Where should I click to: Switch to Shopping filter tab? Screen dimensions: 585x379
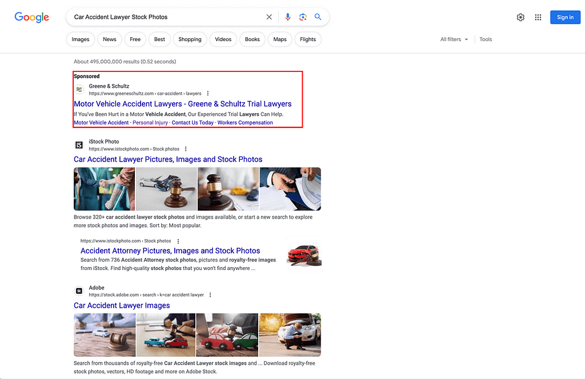(x=190, y=39)
